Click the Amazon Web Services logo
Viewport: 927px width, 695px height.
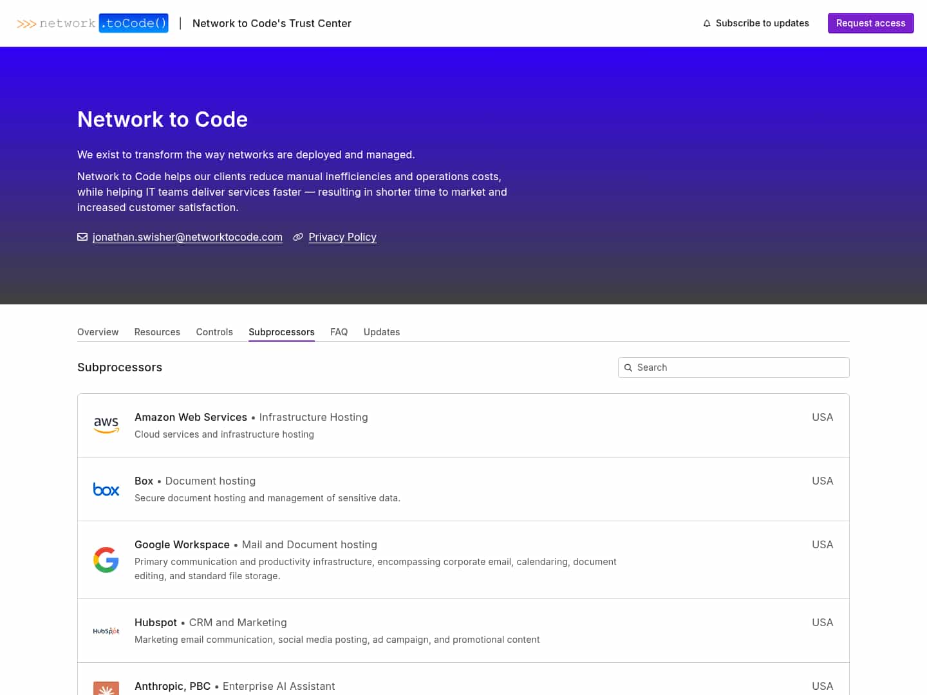click(x=106, y=425)
